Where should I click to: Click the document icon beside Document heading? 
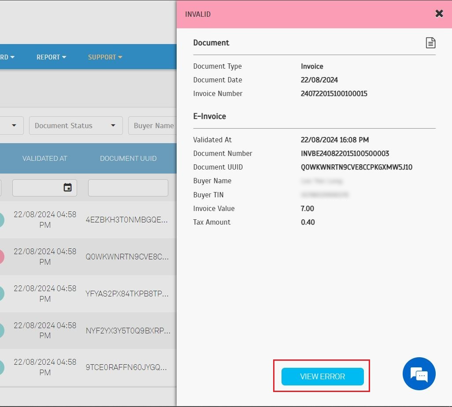coord(430,43)
